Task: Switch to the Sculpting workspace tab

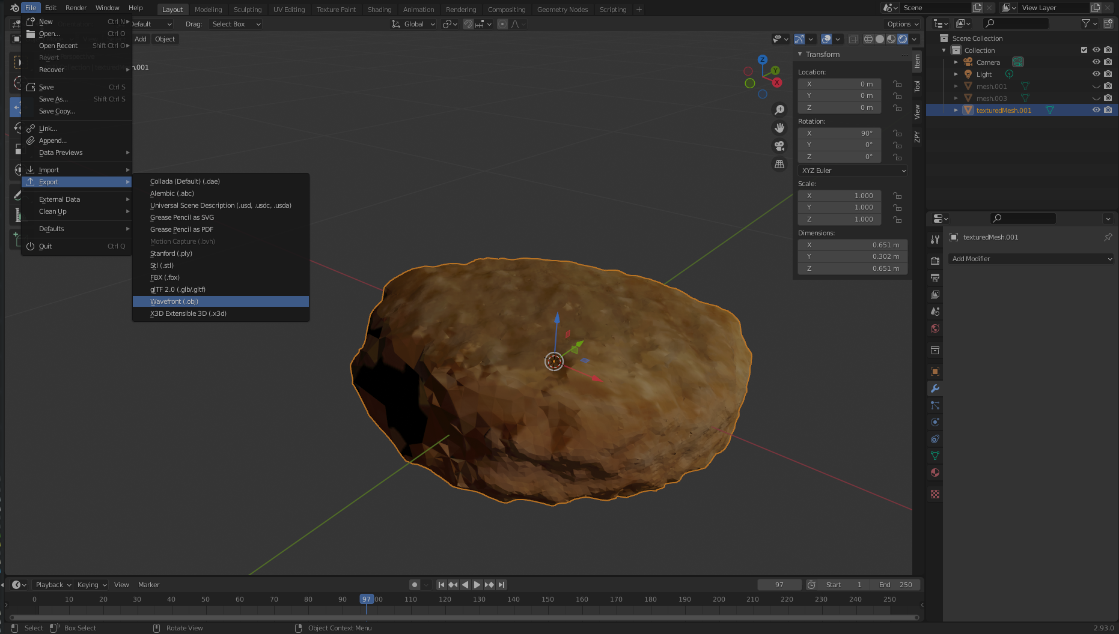Action: click(x=247, y=9)
